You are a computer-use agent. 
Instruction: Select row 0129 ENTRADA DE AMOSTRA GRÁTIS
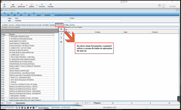tap(28, 50)
